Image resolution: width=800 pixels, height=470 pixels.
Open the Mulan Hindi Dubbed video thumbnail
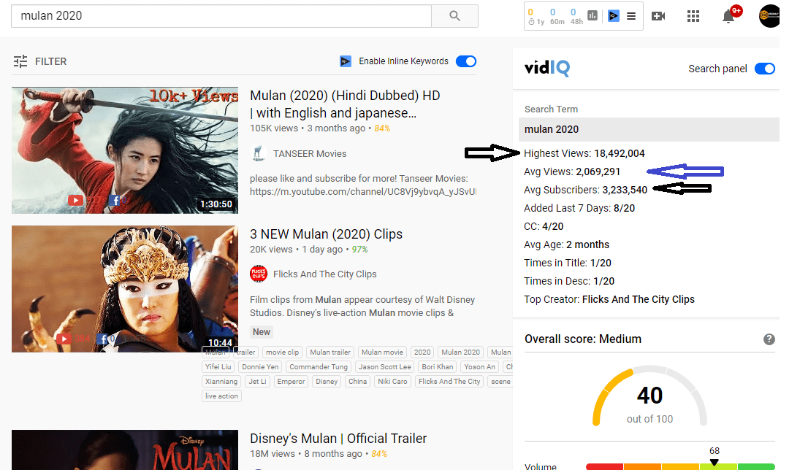point(125,150)
